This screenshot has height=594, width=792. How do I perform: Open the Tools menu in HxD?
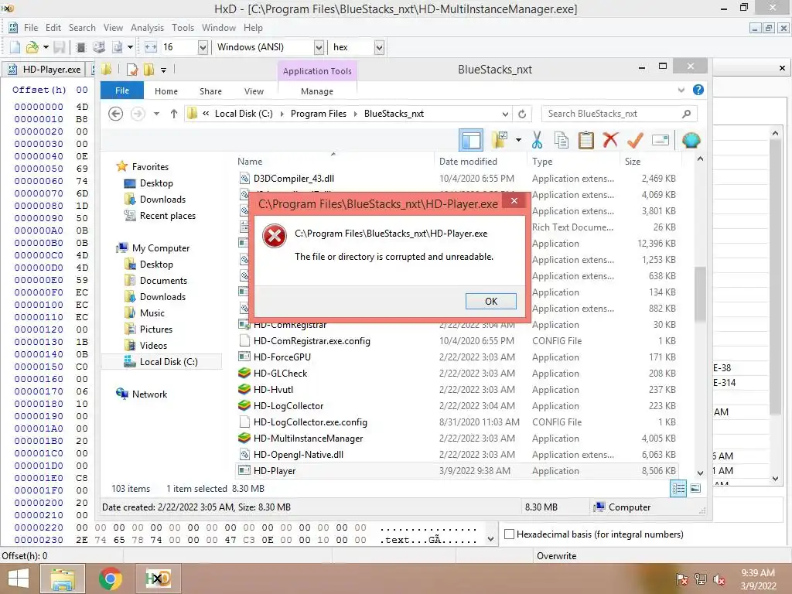[183, 28]
